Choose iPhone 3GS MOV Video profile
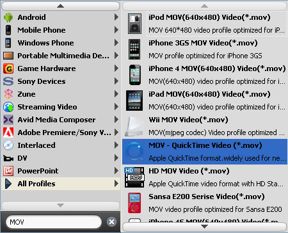The image size is (288, 233). coord(205,49)
